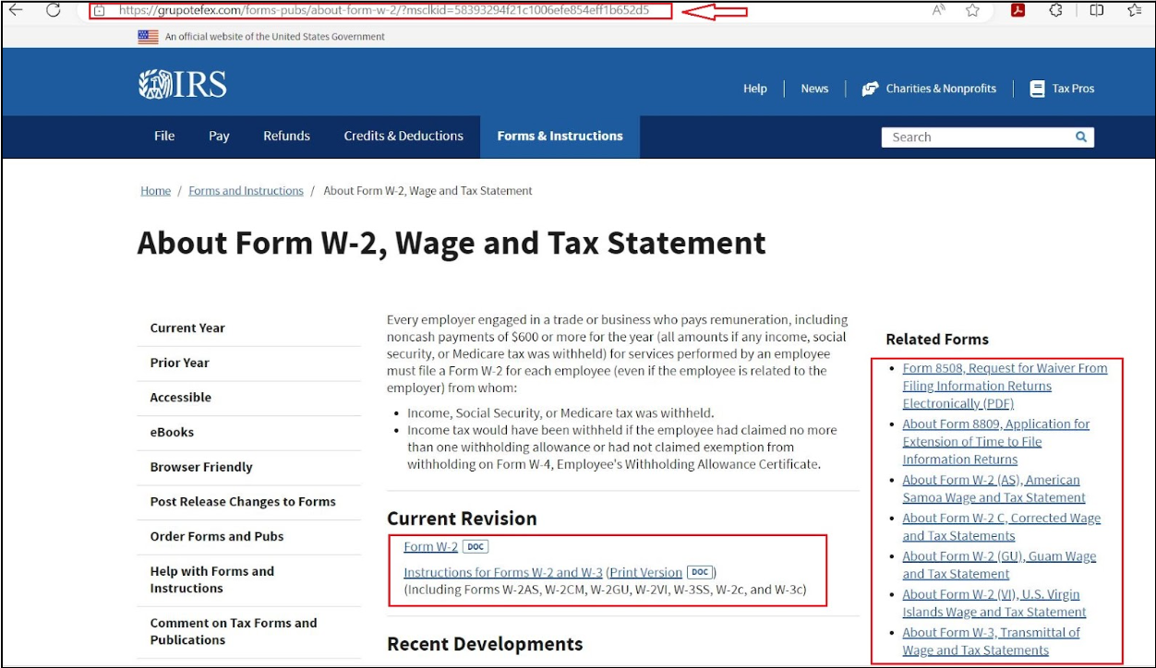Click the browser back arrow
The image size is (1156, 668).
16,10
